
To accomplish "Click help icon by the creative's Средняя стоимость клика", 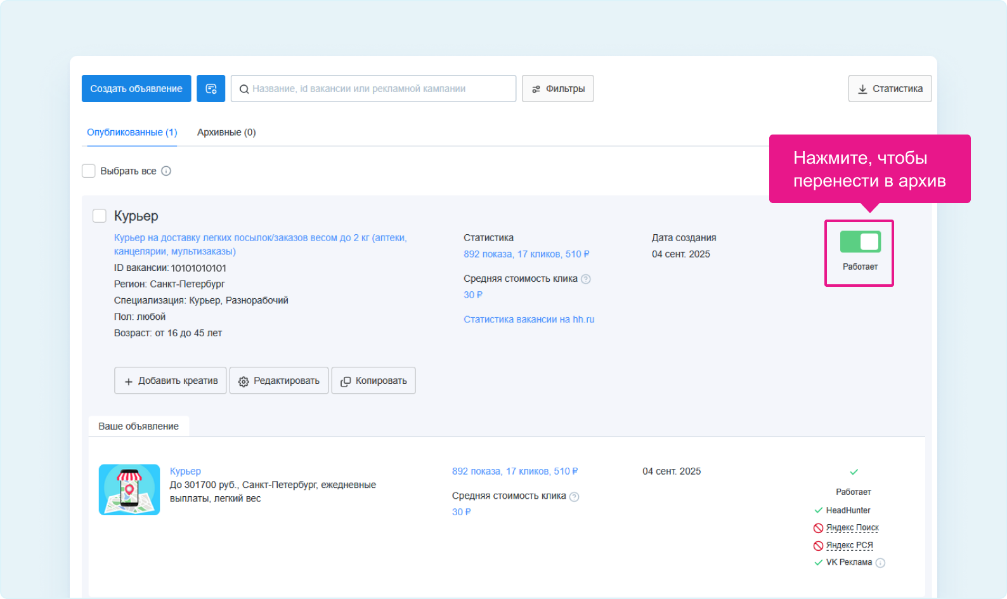I will 575,497.
